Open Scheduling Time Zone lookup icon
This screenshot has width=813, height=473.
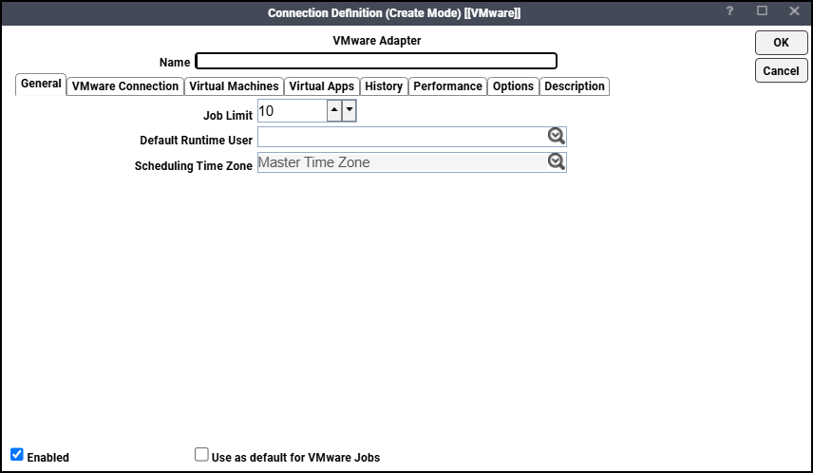click(556, 162)
